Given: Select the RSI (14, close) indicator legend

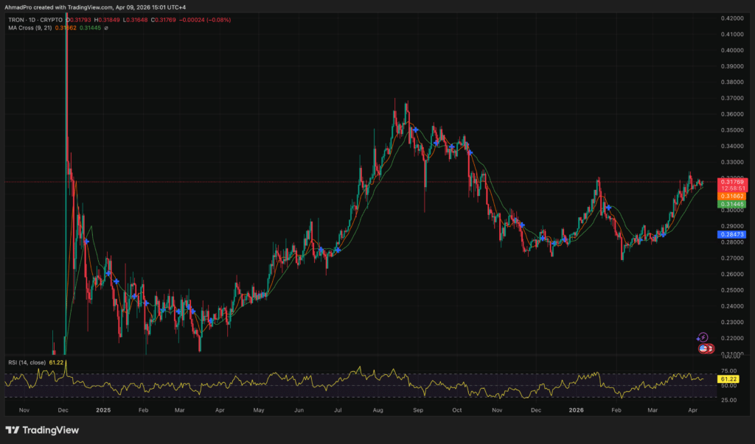Looking at the screenshot, I should point(27,362).
